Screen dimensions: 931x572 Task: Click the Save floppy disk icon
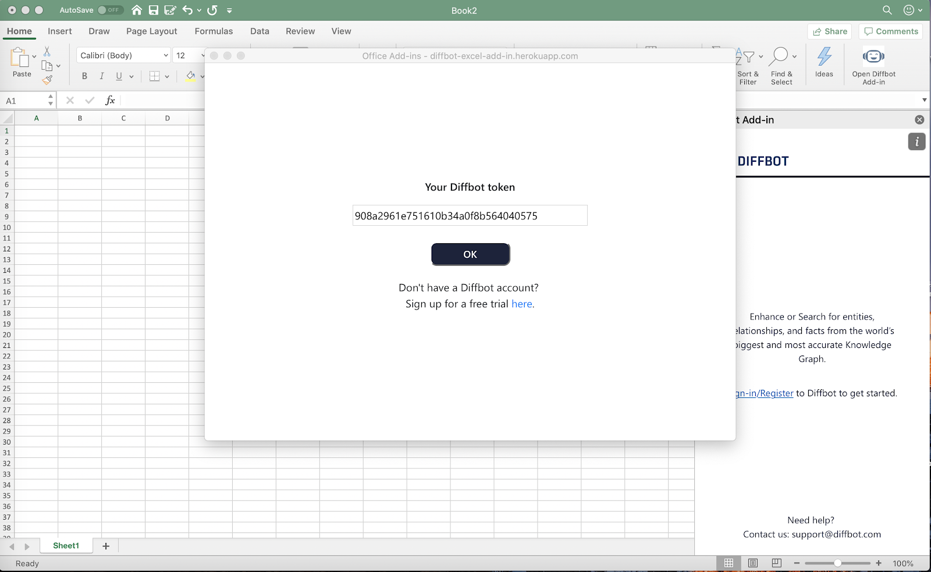[x=154, y=10]
